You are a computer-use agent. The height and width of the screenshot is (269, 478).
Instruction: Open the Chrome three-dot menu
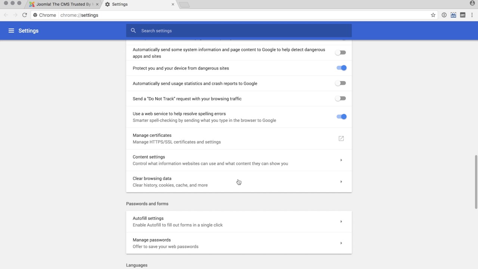472,15
